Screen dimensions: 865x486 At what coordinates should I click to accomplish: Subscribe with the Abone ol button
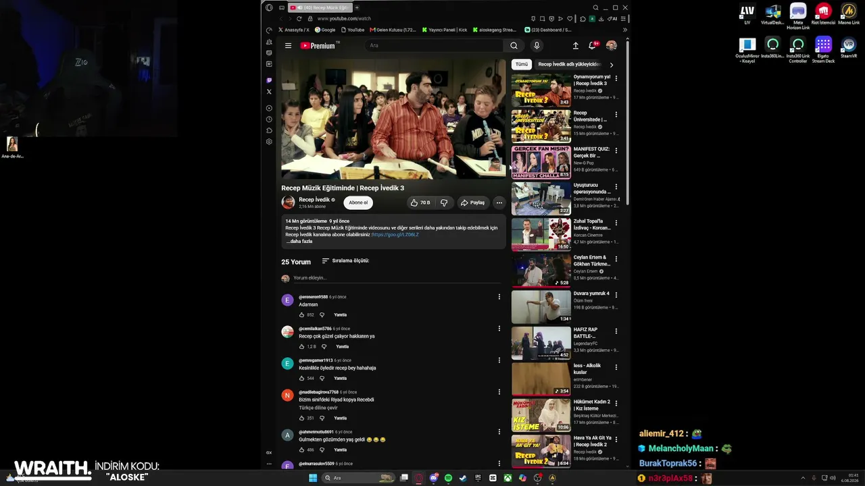(x=358, y=202)
